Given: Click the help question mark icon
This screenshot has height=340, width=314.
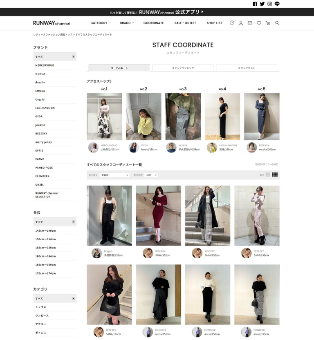Looking at the screenshot, I should click(232, 23).
